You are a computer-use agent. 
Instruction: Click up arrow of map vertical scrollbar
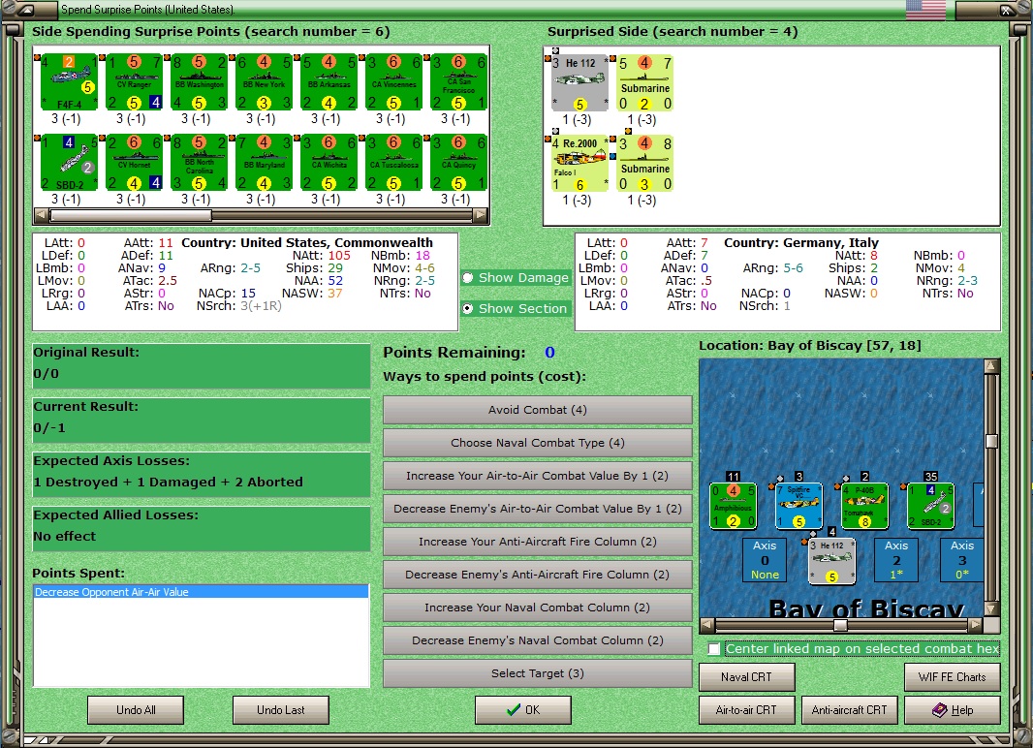pyautogui.click(x=992, y=365)
